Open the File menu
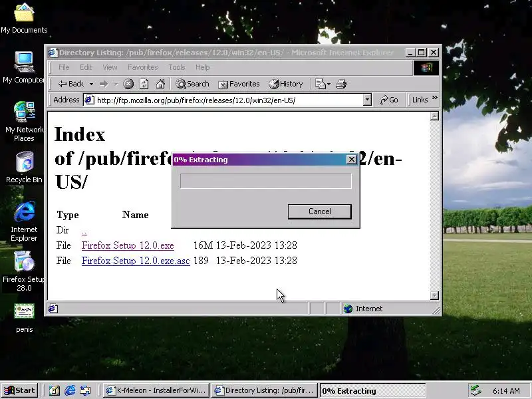532x399 pixels. click(x=64, y=67)
